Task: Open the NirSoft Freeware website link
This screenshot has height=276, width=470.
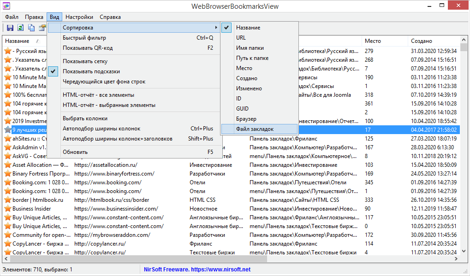Action: pyautogui.click(x=197, y=270)
